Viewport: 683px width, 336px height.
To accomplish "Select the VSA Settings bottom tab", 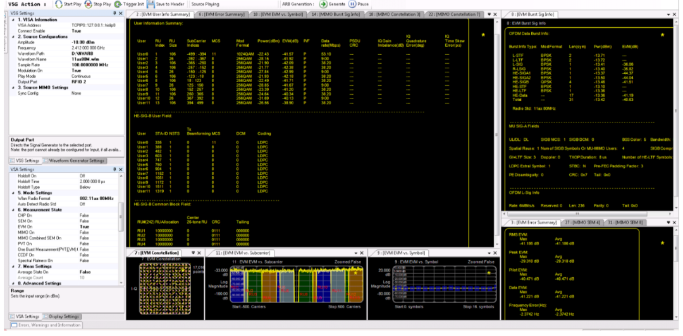I will point(25,316).
